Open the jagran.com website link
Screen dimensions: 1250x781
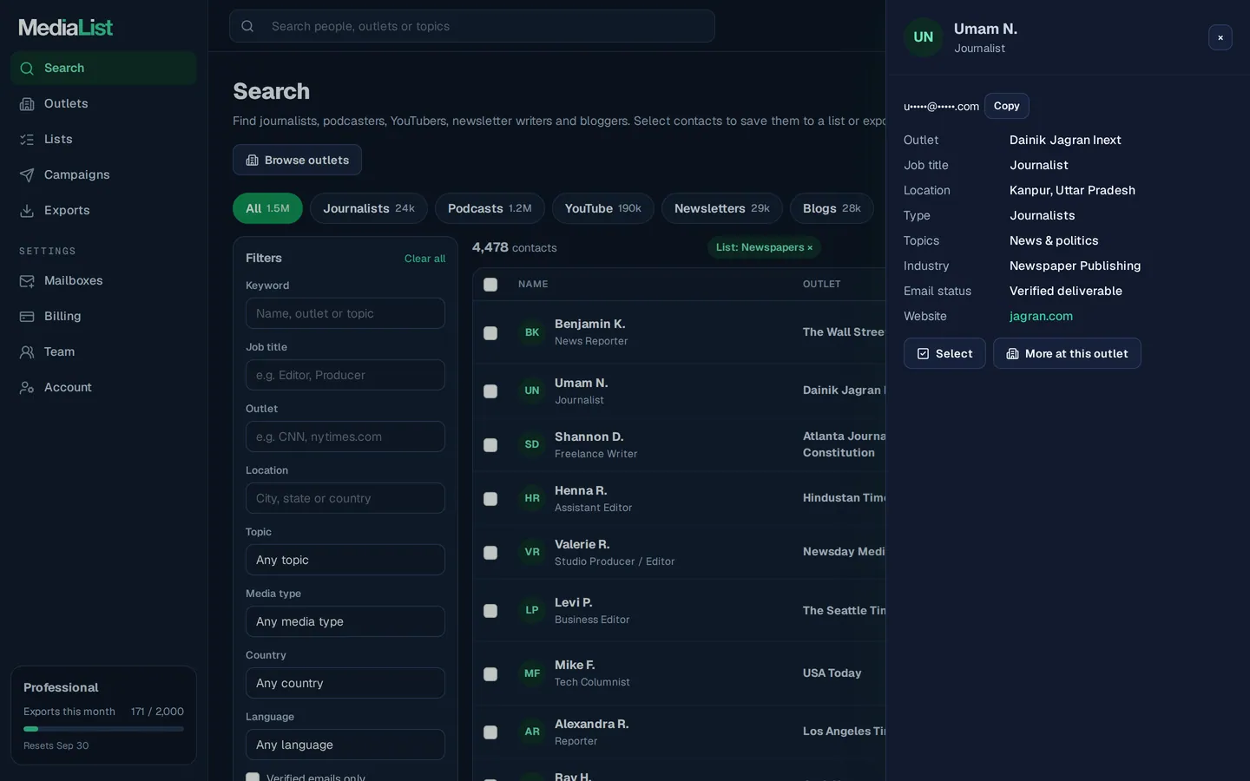pyautogui.click(x=1041, y=317)
